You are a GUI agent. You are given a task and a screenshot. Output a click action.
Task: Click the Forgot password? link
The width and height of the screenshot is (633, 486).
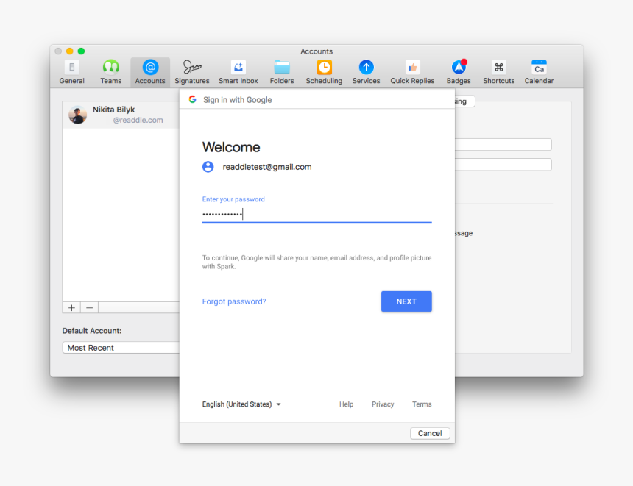[234, 301]
